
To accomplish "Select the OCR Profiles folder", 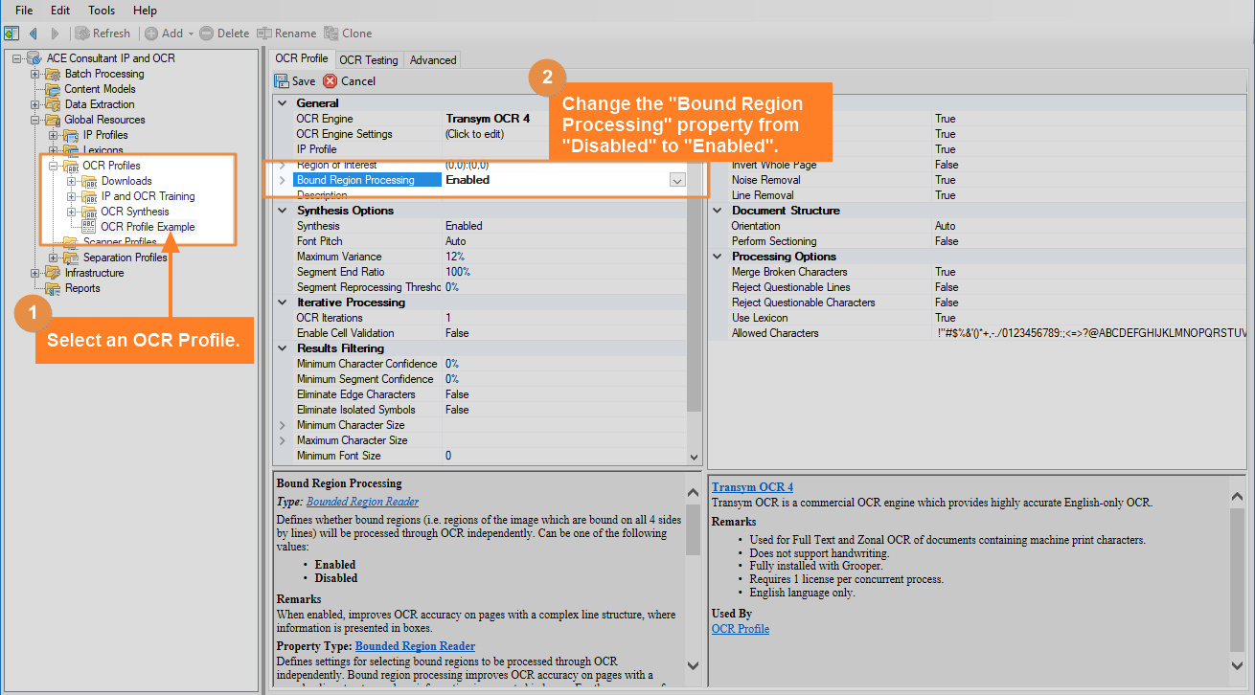I will click(x=111, y=166).
